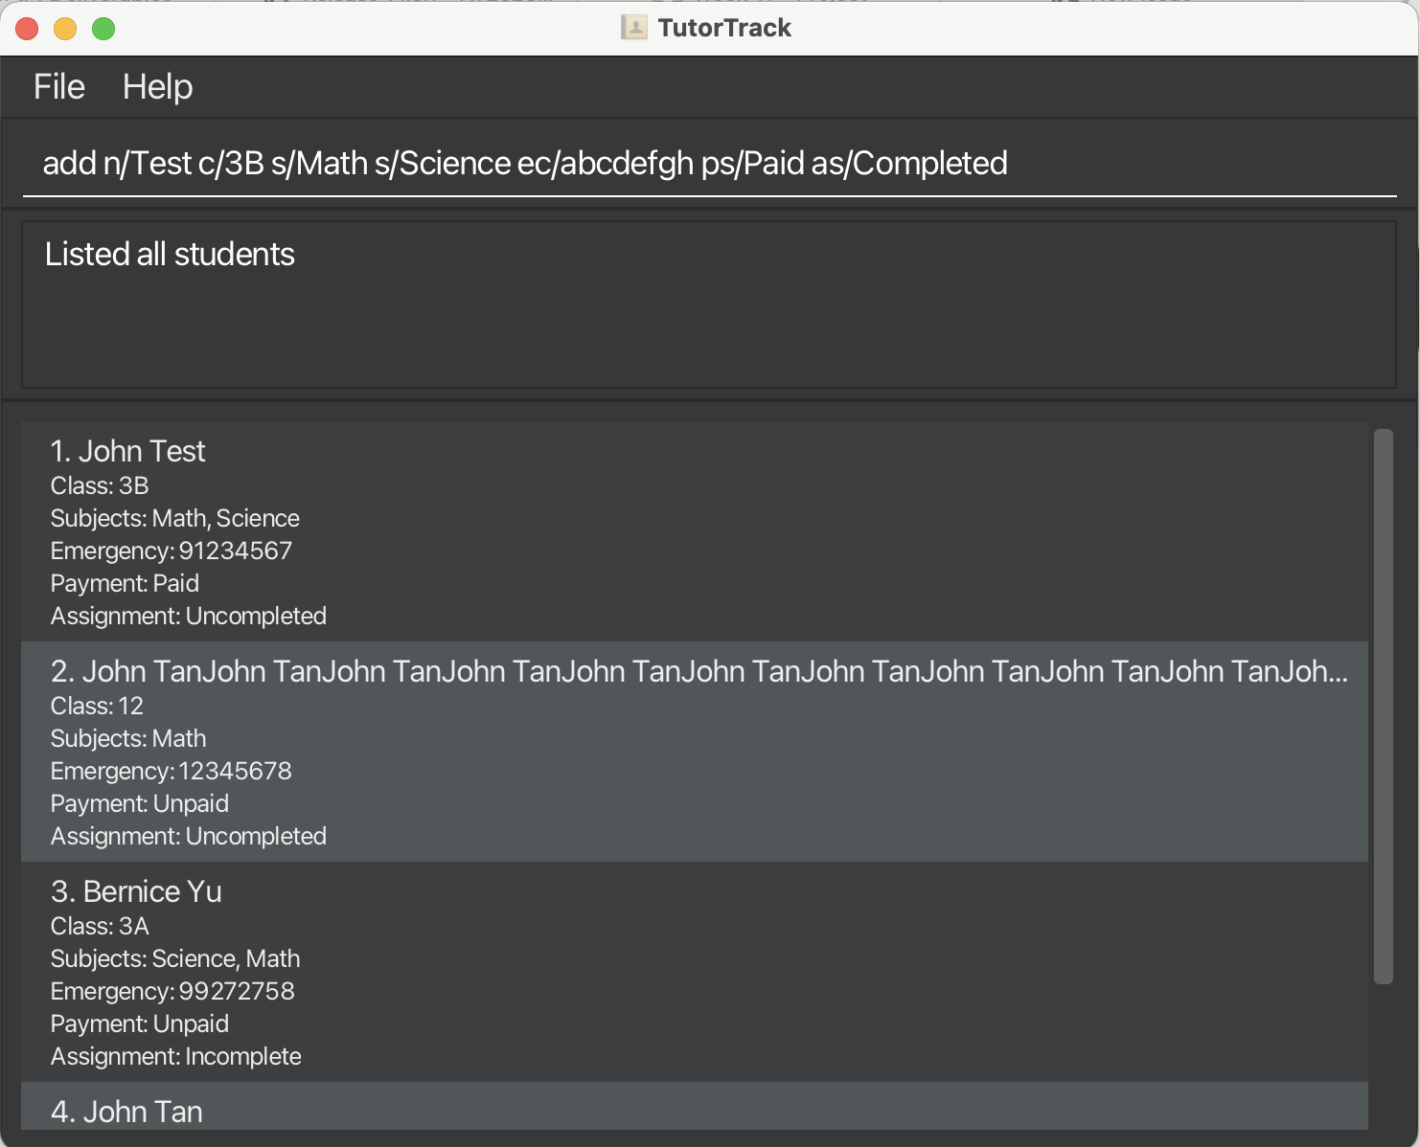Click student 2's 'Assignment: Uncompleted' text
This screenshot has width=1420, height=1147.
(189, 836)
